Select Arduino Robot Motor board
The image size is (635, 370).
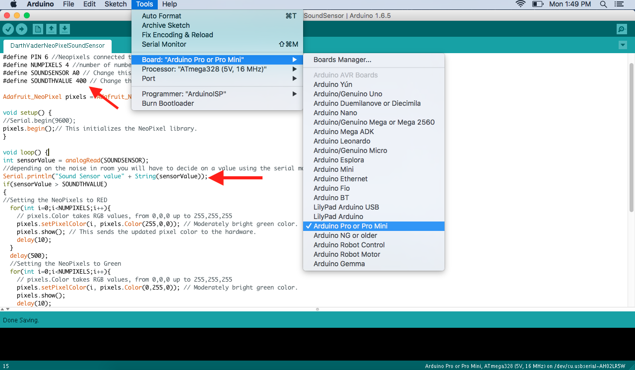374,254
